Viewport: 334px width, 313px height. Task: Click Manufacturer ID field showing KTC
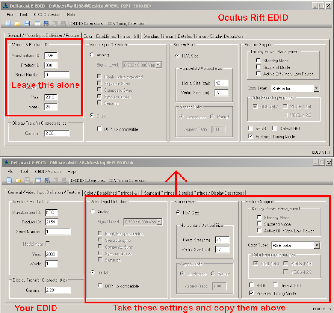pyautogui.click(x=51, y=213)
